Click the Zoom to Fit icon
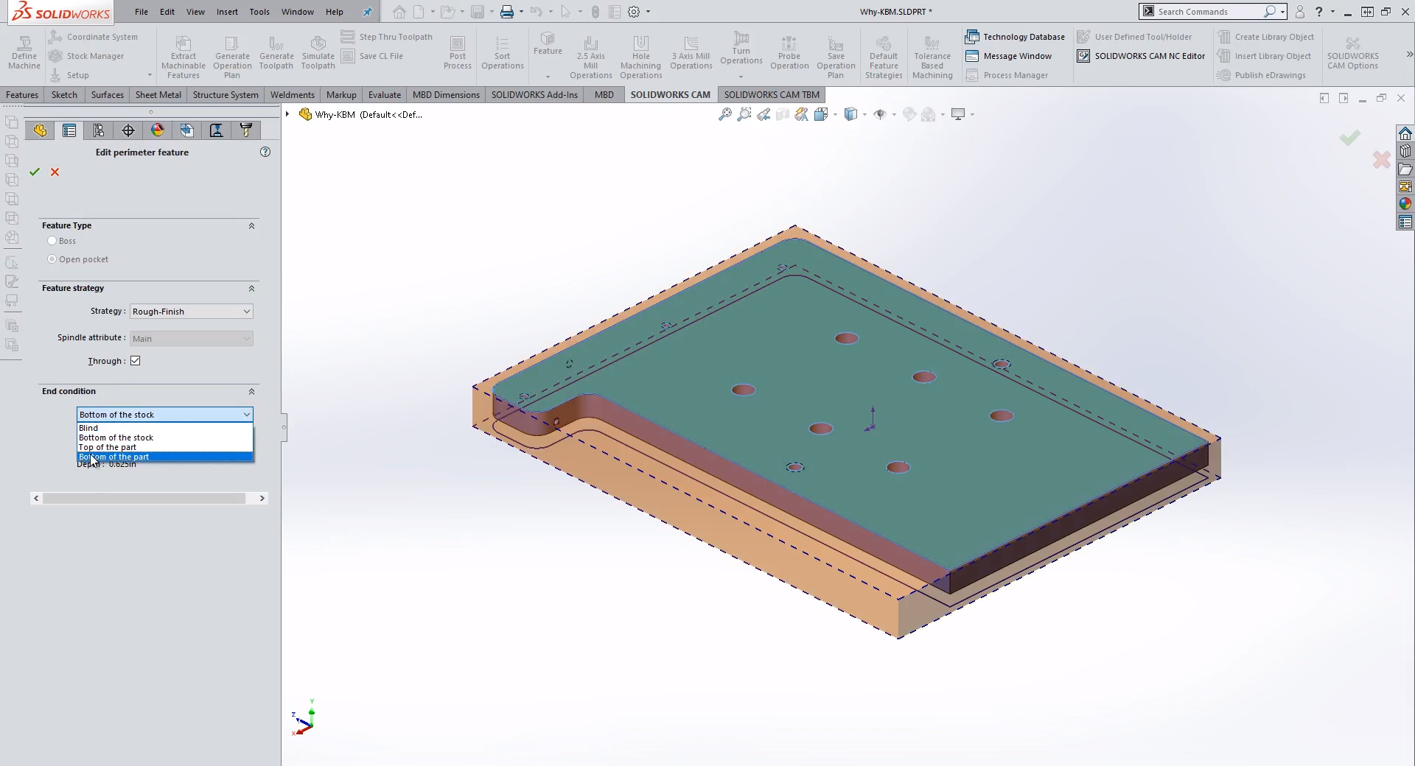This screenshot has height=766, width=1415. point(725,114)
